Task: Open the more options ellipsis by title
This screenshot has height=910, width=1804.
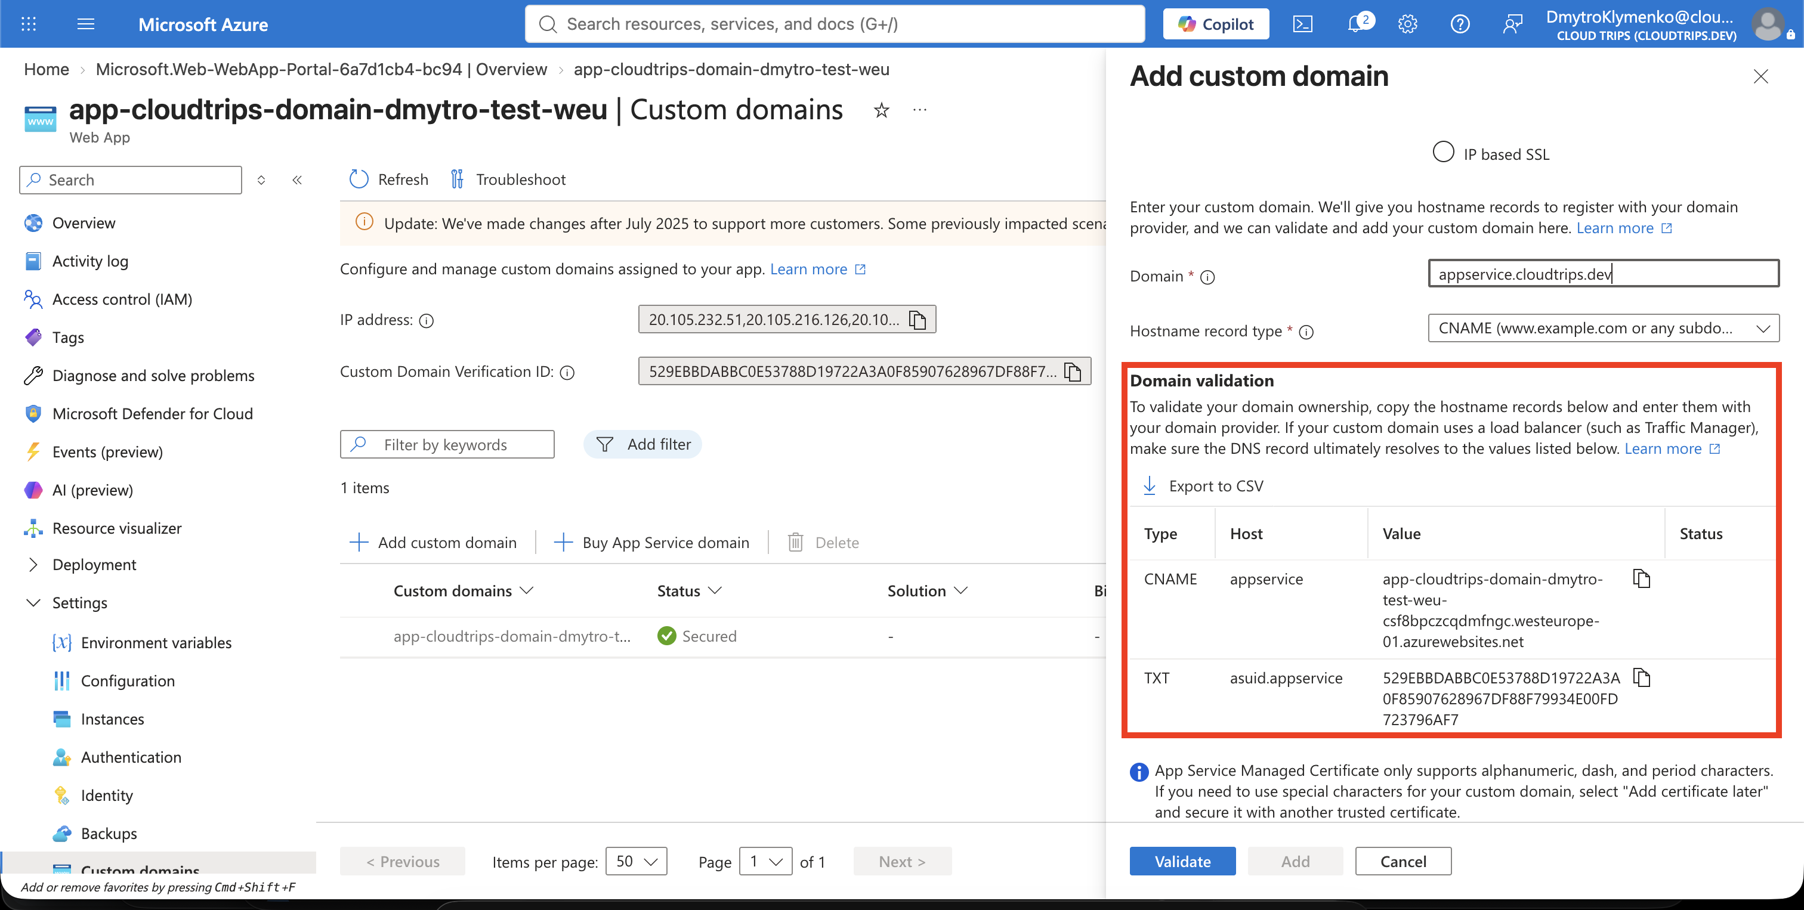Action: (919, 110)
